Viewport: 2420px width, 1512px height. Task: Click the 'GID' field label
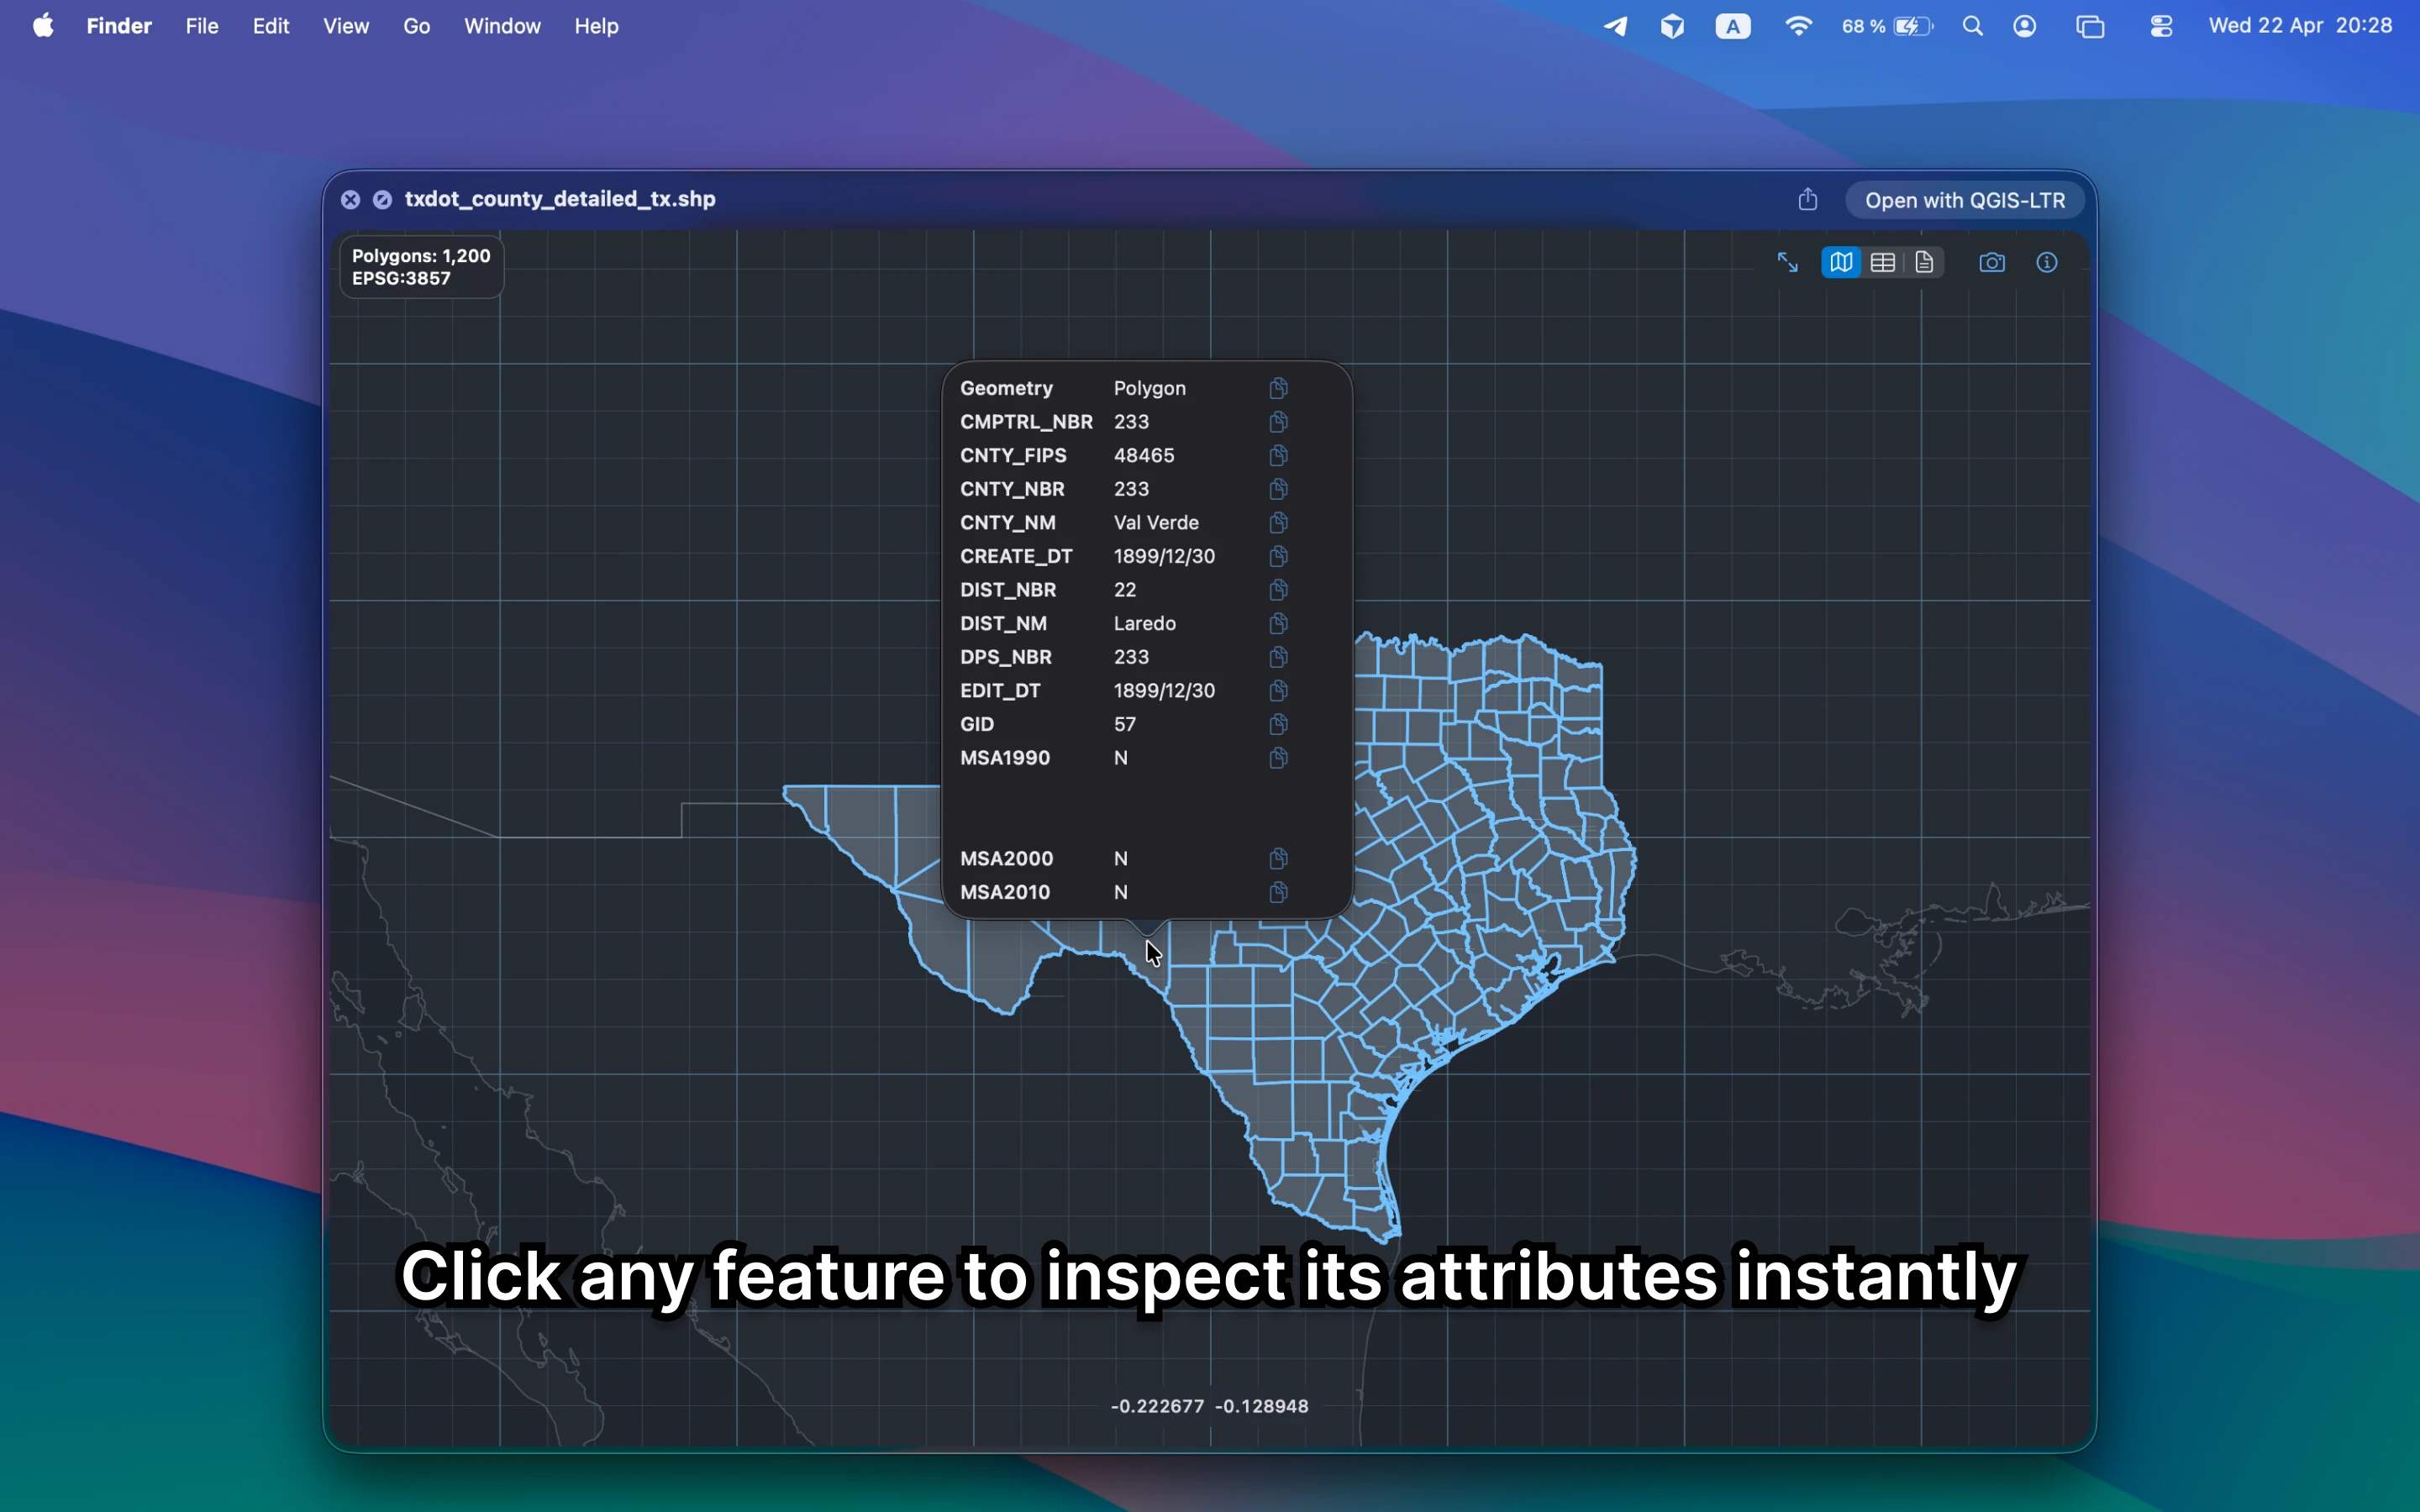[x=977, y=724]
